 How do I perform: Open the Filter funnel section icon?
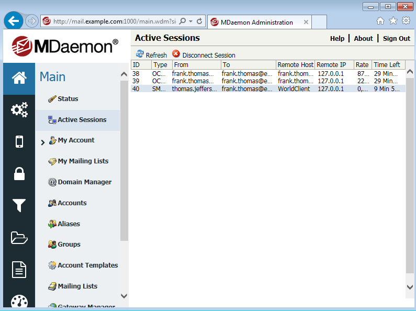pos(19,205)
